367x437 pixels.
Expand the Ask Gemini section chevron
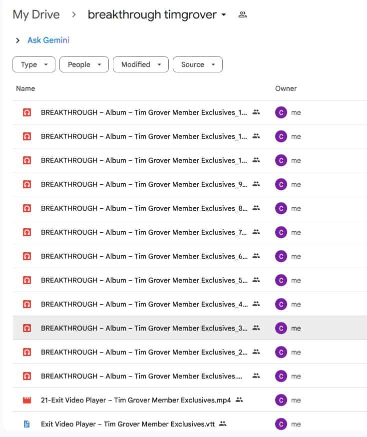(18, 40)
